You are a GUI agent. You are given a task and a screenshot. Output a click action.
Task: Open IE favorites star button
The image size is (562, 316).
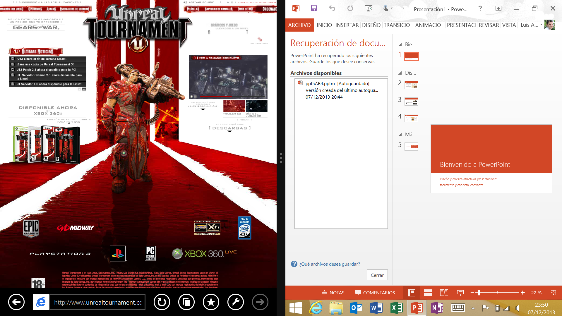(211, 302)
